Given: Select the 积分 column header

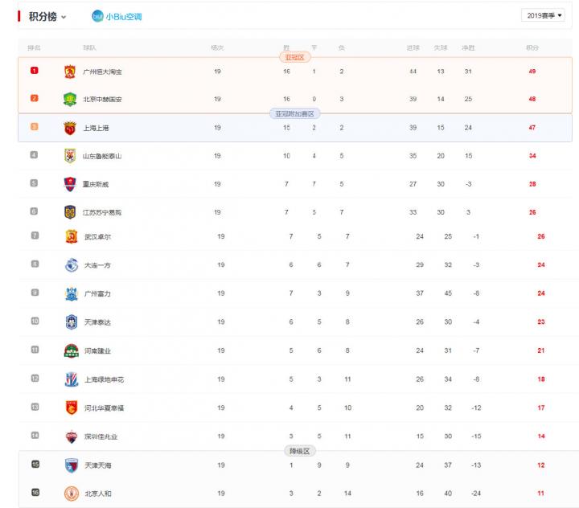Looking at the screenshot, I should coord(532,48).
